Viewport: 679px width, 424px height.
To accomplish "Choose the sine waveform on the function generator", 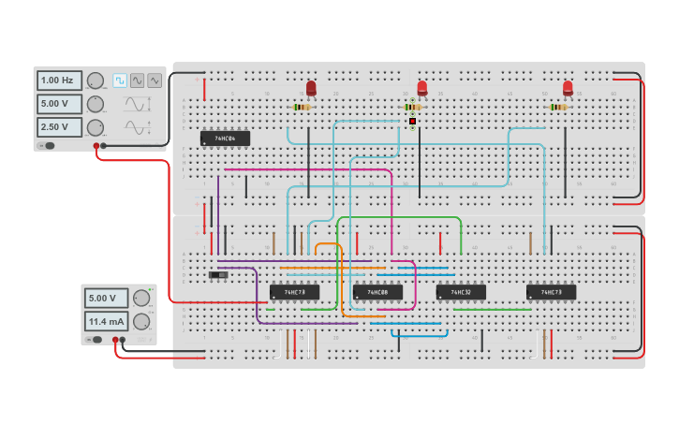I will tap(138, 80).
